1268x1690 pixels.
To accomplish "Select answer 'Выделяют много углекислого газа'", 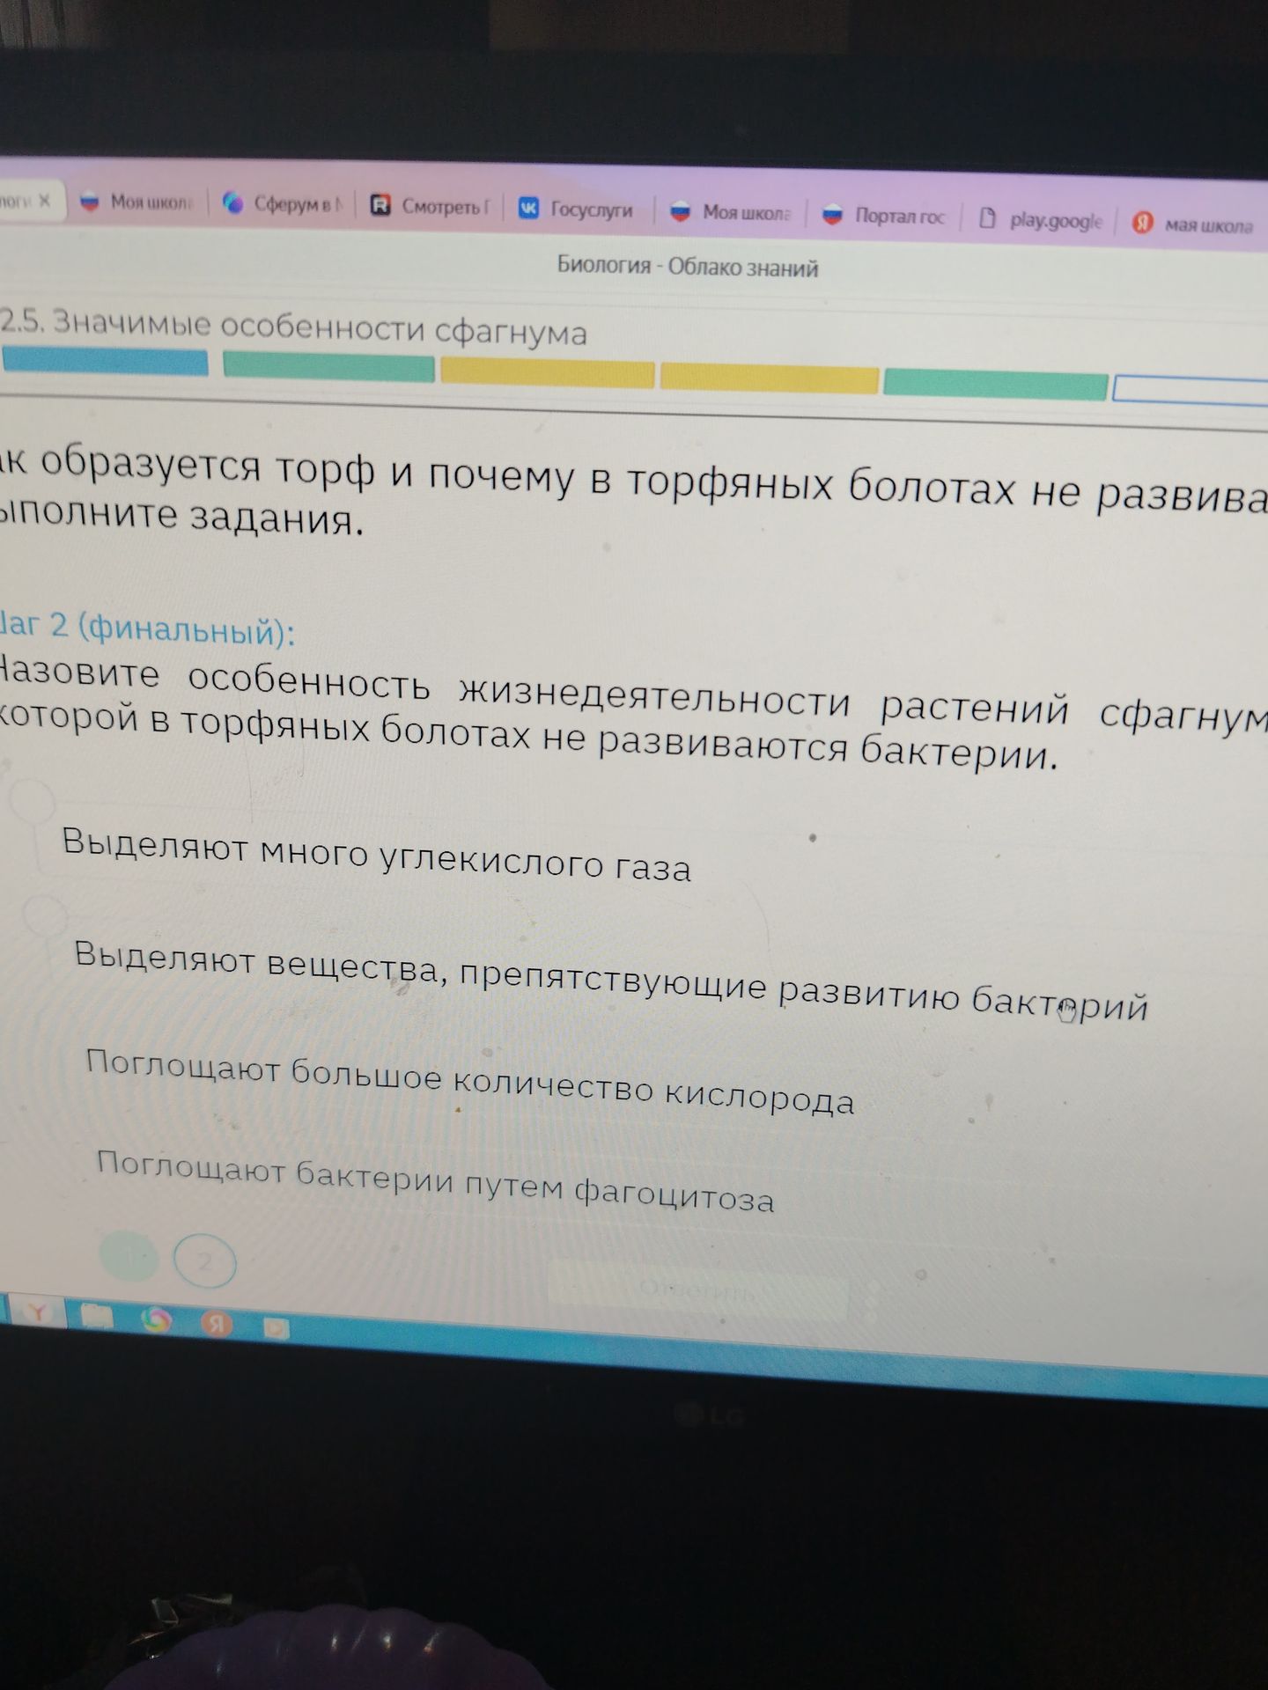I will (x=376, y=856).
